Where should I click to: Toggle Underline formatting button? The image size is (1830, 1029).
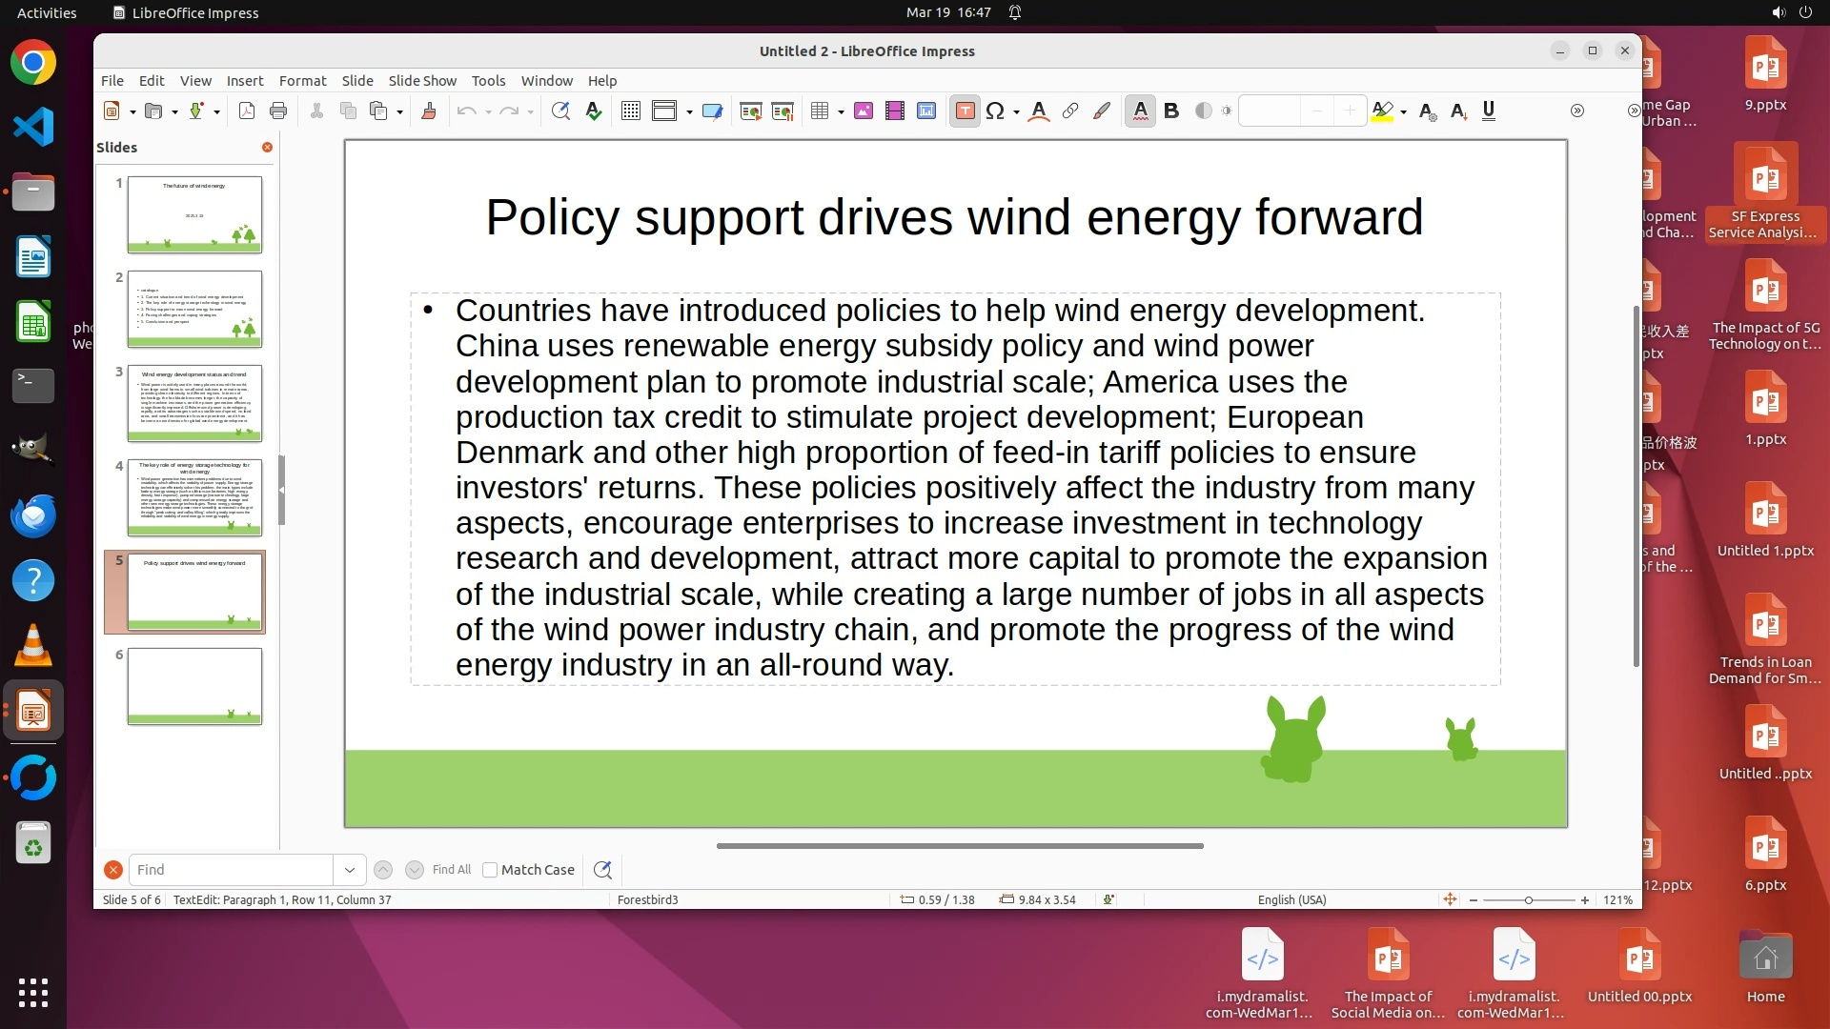tap(1489, 111)
